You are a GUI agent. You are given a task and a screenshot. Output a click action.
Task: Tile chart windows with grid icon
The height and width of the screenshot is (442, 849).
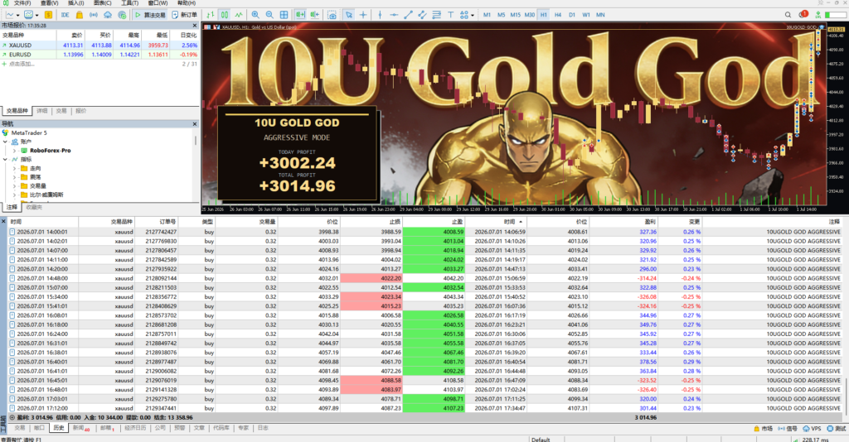284,15
